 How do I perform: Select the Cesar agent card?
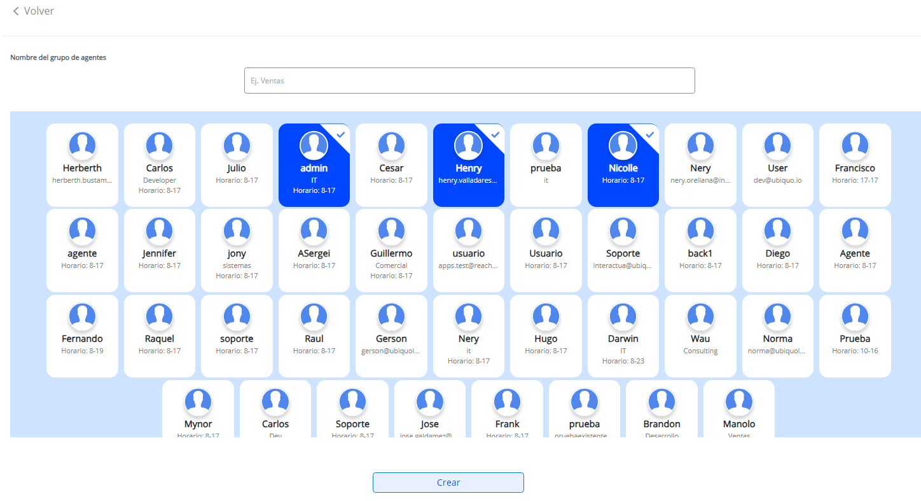click(391, 166)
